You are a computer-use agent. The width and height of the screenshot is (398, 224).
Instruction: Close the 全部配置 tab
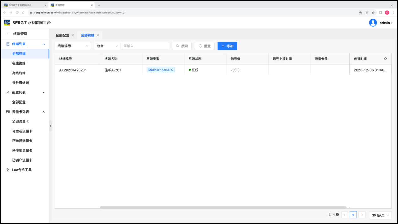click(73, 35)
